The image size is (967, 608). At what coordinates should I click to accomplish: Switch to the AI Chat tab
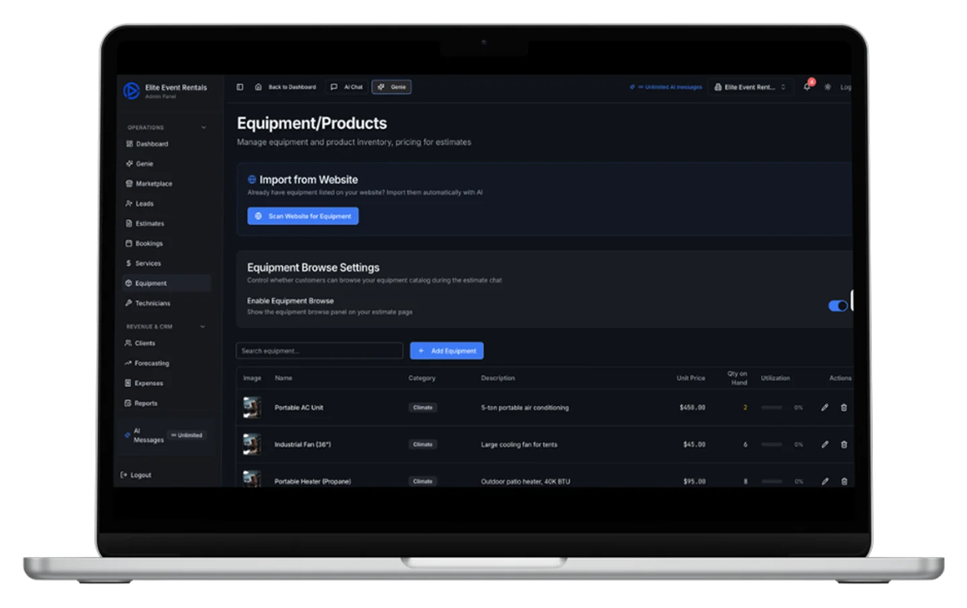pyautogui.click(x=347, y=87)
